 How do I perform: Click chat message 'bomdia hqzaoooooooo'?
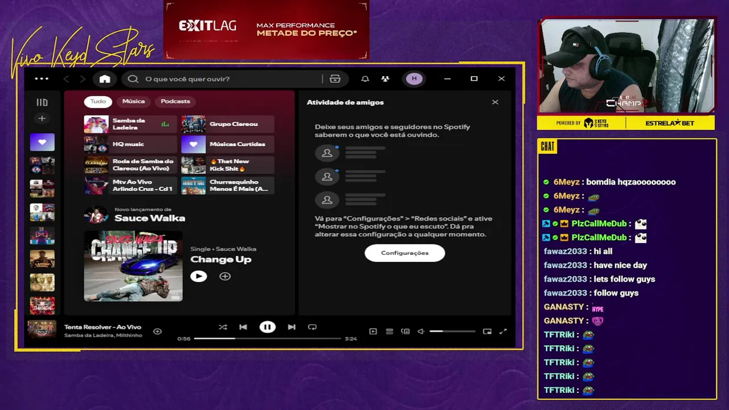tap(631, 182)
